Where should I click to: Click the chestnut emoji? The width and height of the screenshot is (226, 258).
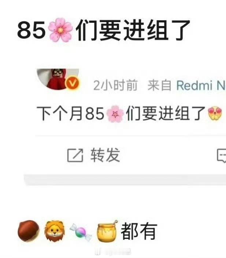tap(29, 231)
